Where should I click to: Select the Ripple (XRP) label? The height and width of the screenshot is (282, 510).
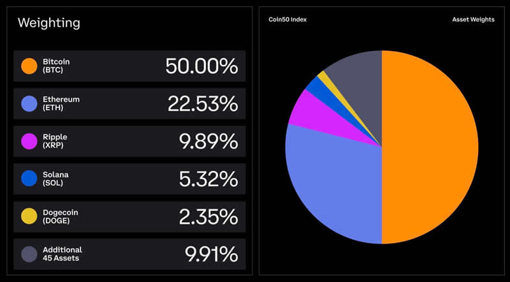click(55, 141)
